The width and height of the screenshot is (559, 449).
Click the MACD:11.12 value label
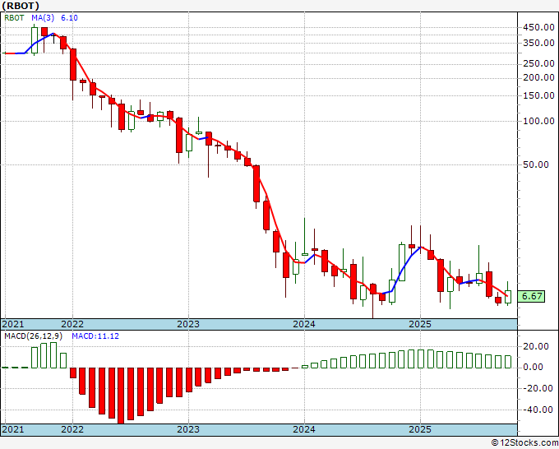(95, 336)
